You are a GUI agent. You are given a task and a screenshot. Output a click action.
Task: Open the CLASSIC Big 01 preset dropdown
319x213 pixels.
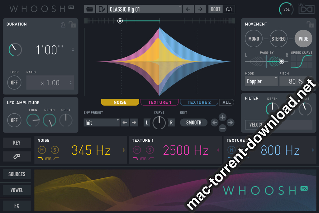pos(145,9)
